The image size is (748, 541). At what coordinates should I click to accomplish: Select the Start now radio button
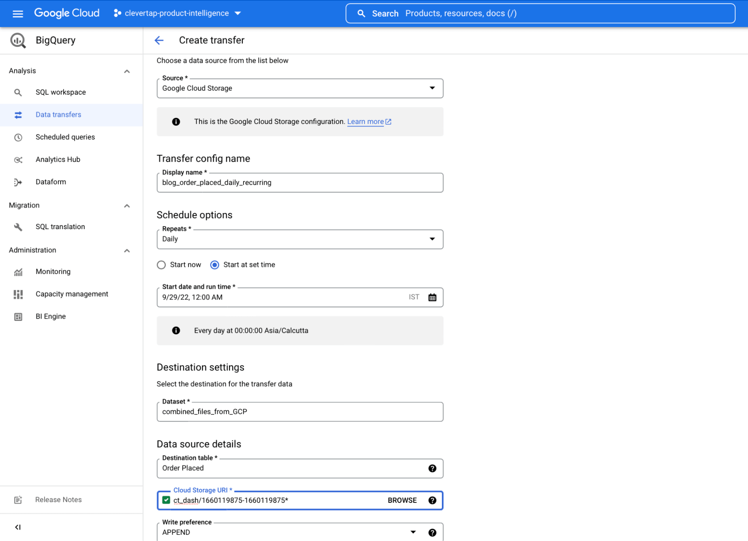click(x=161, y=265)
